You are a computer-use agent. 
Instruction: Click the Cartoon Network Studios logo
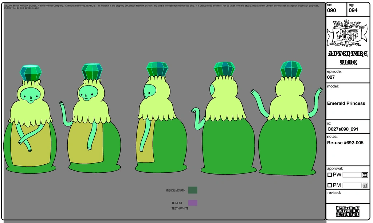[x=347, y=211]
